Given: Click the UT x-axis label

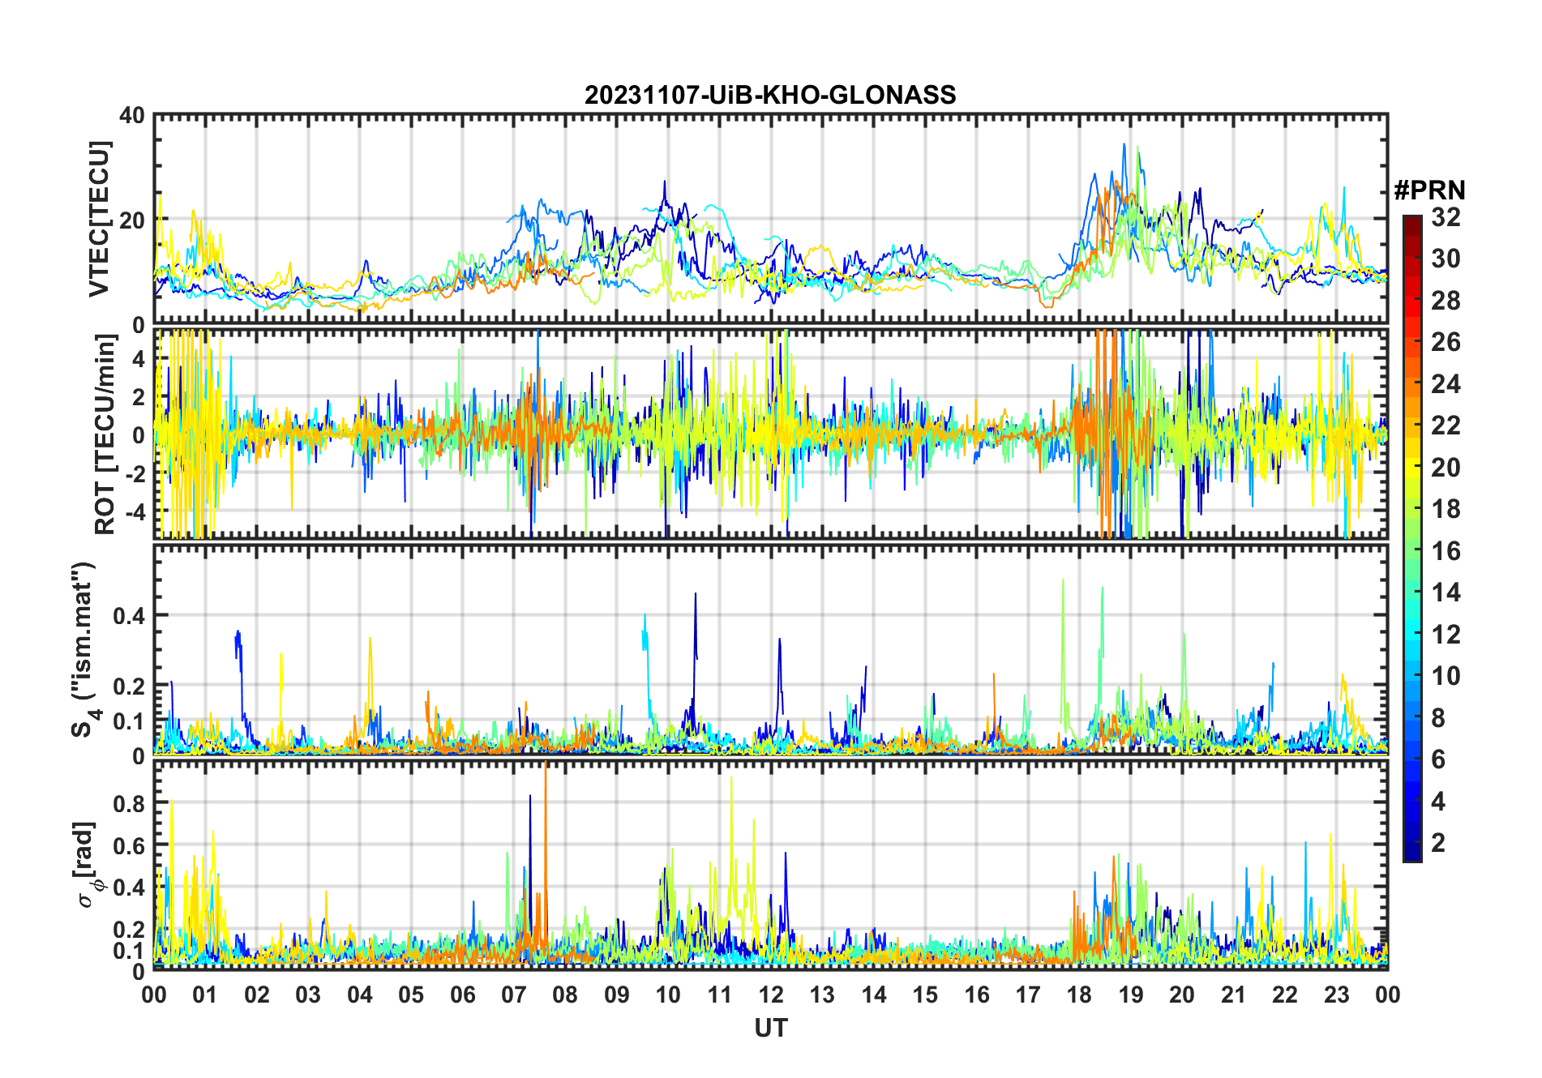Looking at the screenshot, I should 770,1028.
